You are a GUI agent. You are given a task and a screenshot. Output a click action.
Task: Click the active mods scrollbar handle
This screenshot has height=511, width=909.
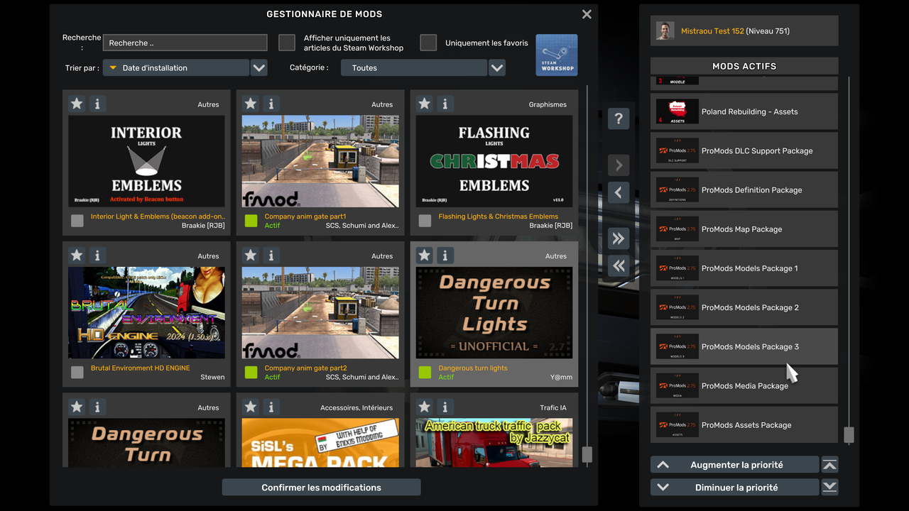[x=848, y=435]
